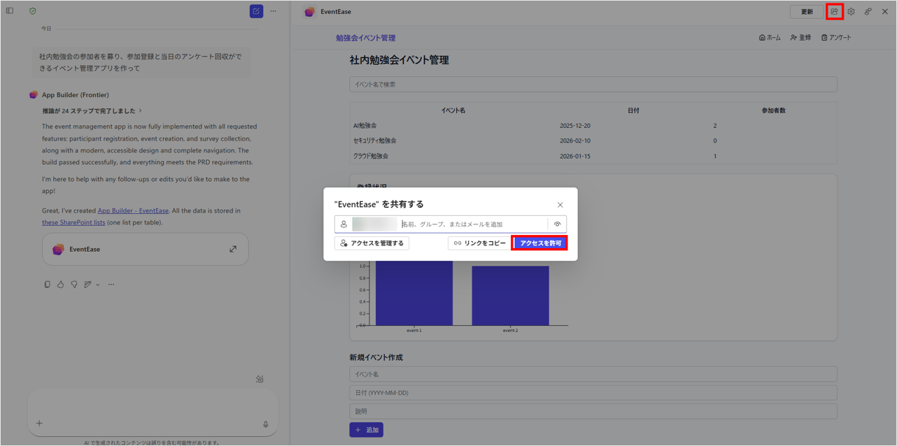Open the dropdown arrow beside the edit icon
This screenshot has width=897, height=446.
pyautogui.click(x=98, y=285)
